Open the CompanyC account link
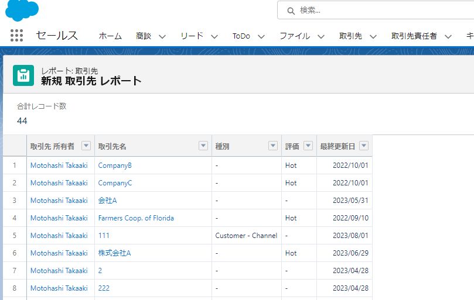 [115, 183]
